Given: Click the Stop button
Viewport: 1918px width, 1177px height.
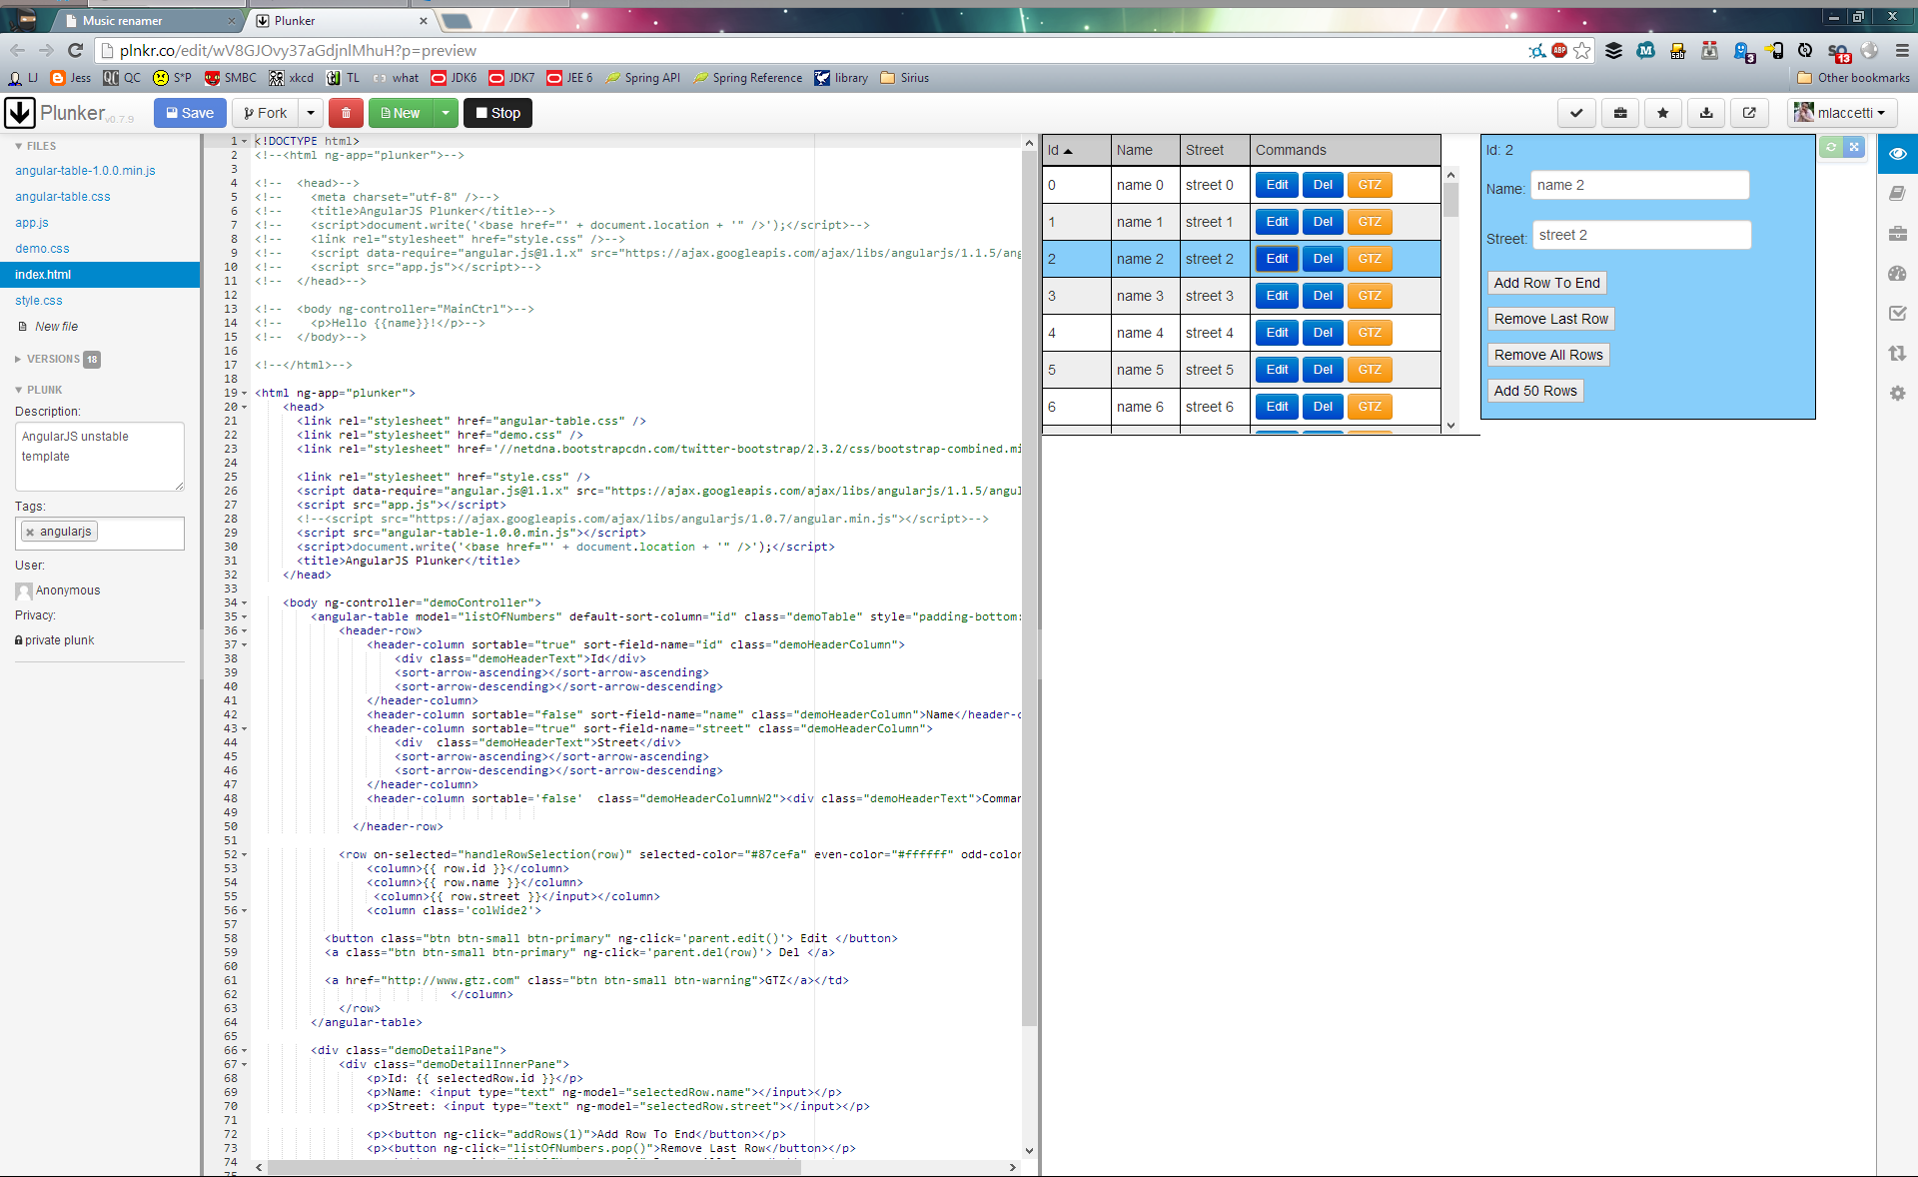Looking at the screenshot, I should click(497, 113).
